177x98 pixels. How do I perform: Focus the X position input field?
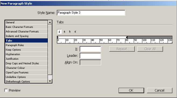click(x=90, y=49)
